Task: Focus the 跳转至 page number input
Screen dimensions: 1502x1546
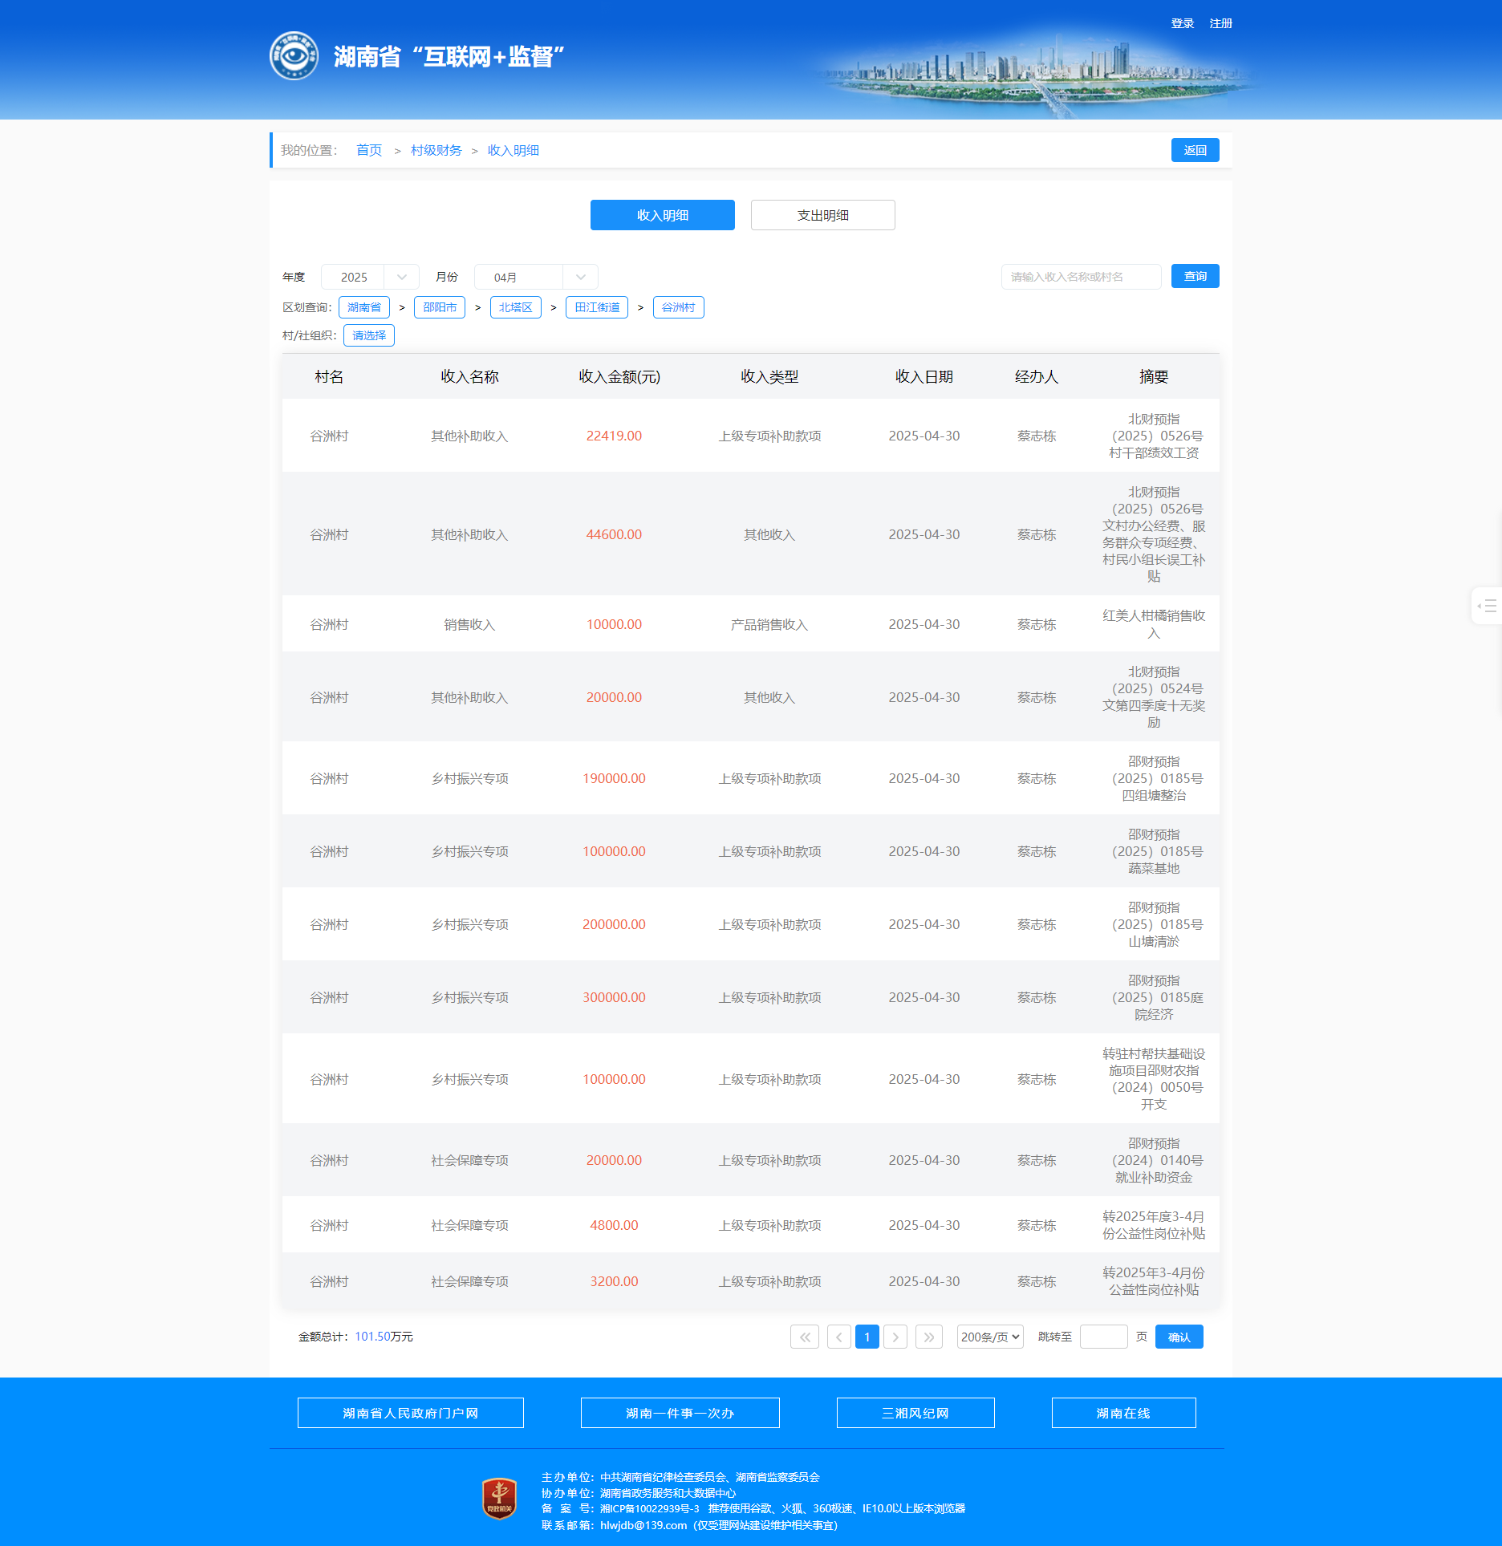Action: click(1104, 1337)
